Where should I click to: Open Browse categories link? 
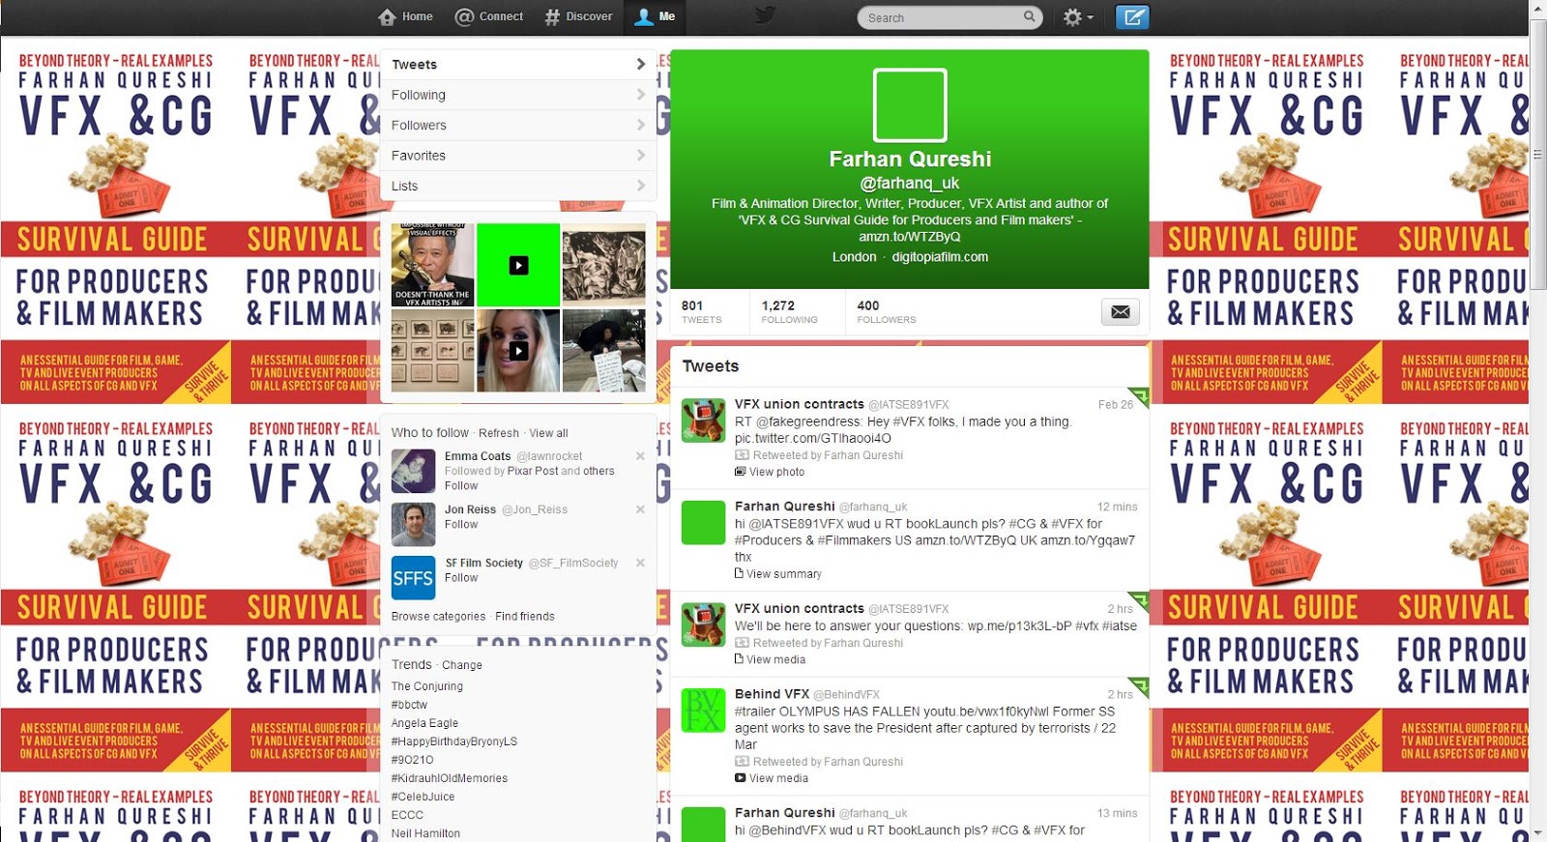tap(438, 617)
